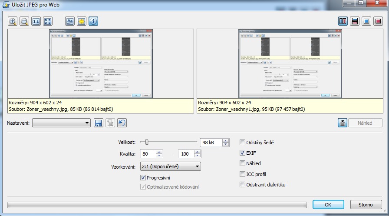Toggle the preview lock icon

point(343,123)
